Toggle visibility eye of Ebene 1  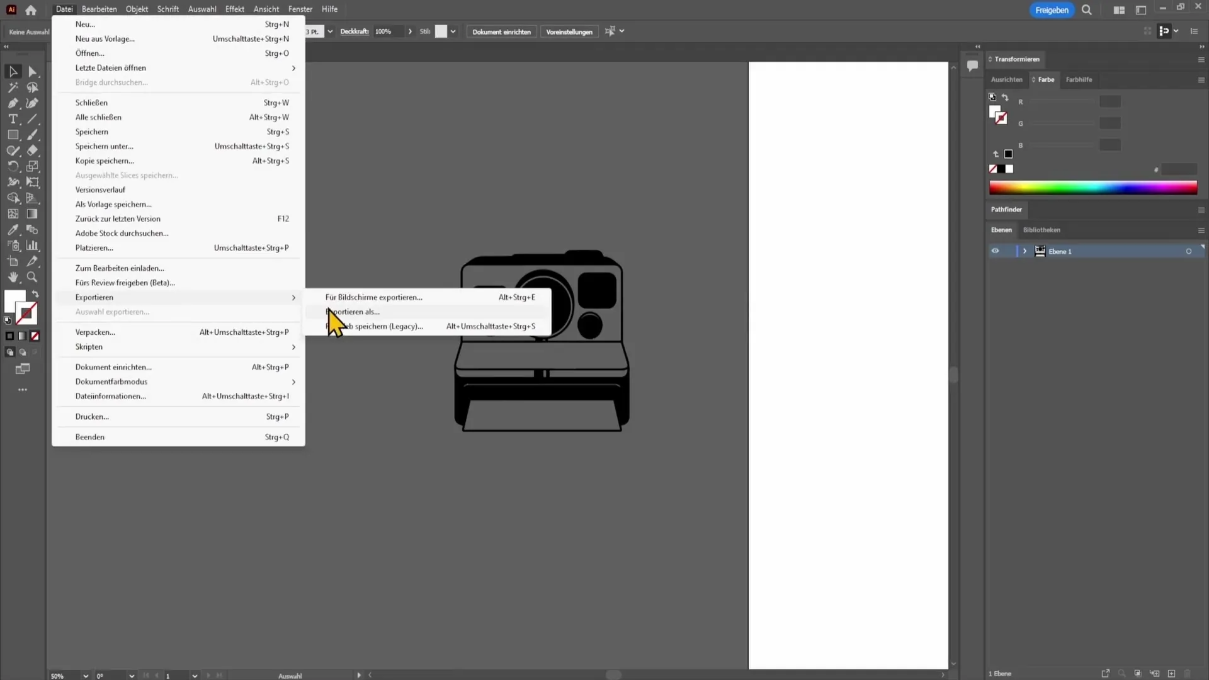pyautogui.click(x=995, y=251)
